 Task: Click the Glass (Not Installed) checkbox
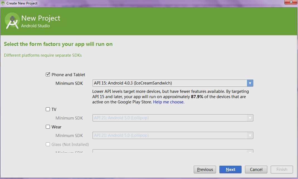point(48,144)
